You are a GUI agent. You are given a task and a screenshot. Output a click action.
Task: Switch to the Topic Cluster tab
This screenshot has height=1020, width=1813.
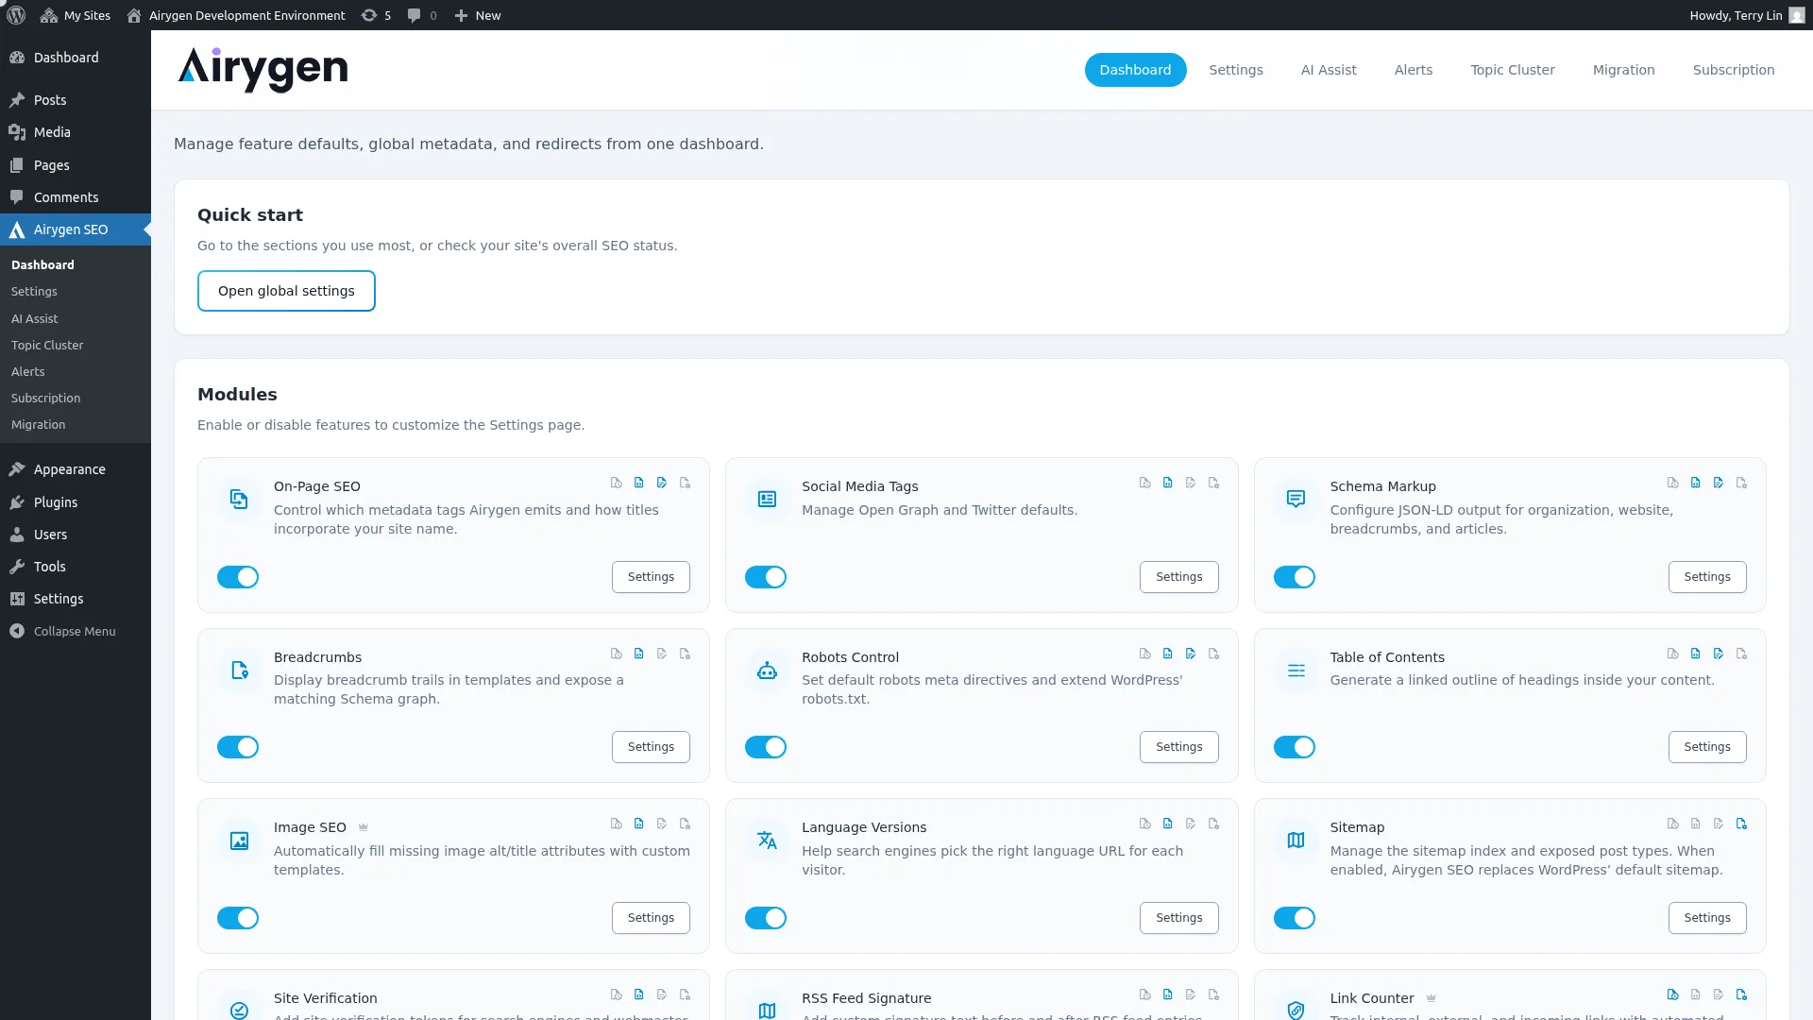point(1512,69)
